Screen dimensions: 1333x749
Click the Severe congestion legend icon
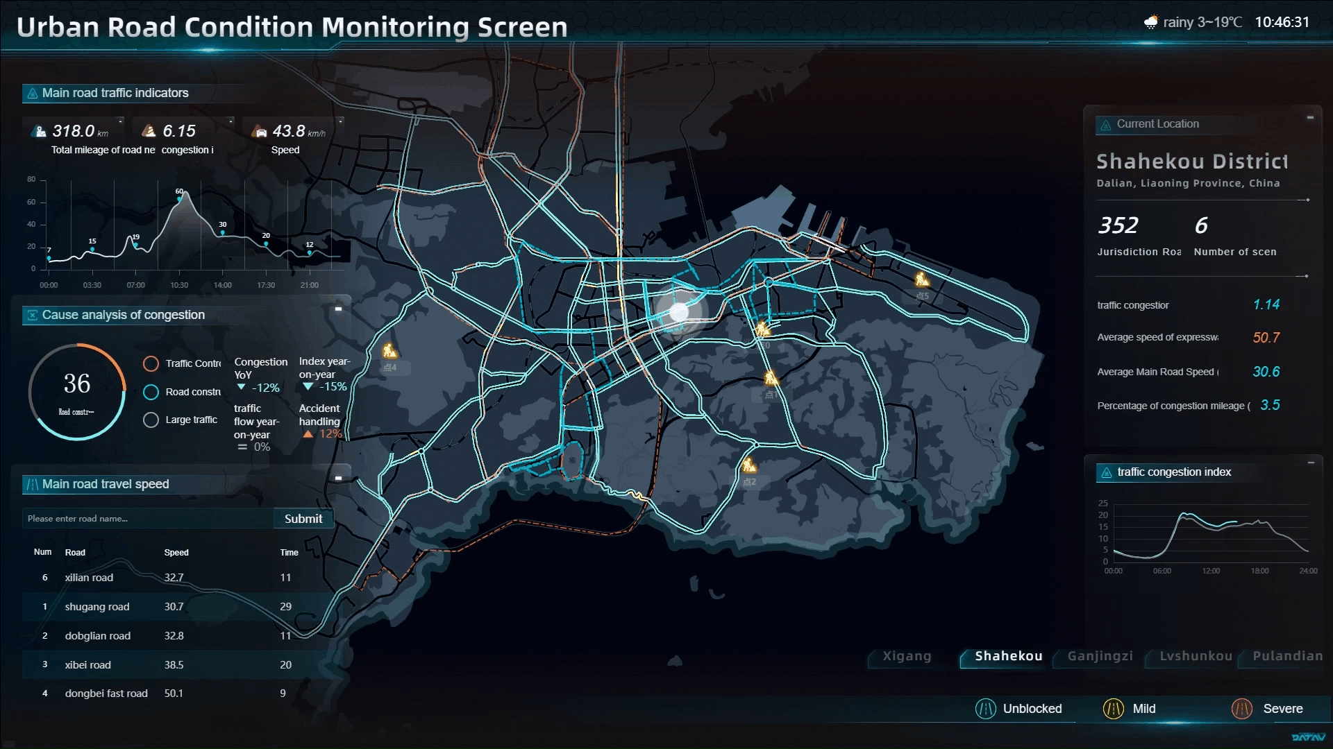click(x=1241, y=709)
